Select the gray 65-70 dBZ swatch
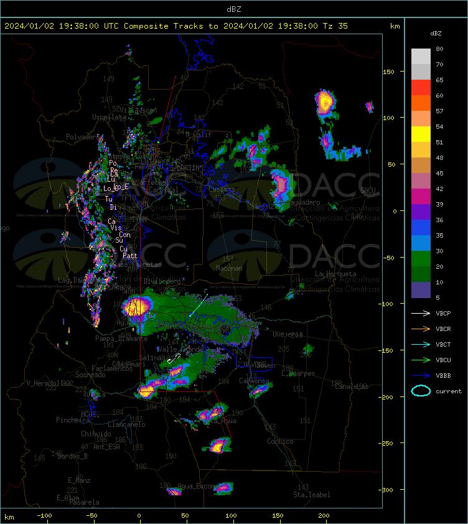 click(x=421, y=72)
